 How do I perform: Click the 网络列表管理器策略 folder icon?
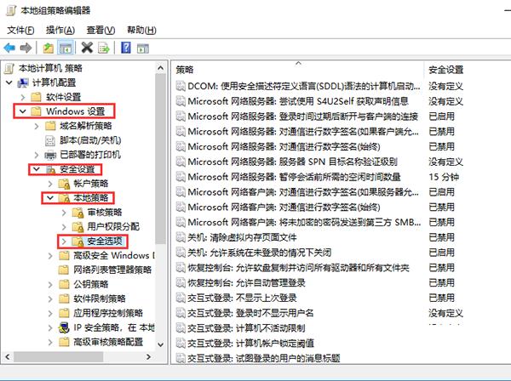pyautogui.click(x=64, y=270)
